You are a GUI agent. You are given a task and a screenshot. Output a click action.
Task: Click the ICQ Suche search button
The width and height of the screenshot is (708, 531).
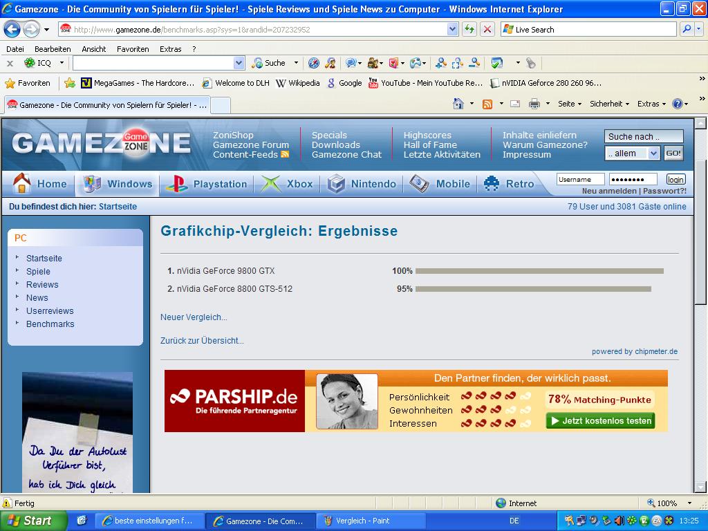pyautogui.click(x=269, y=63)
